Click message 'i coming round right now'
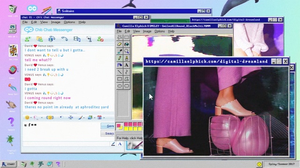This screenshot has height=168, width=300. (x=48, y=98)
